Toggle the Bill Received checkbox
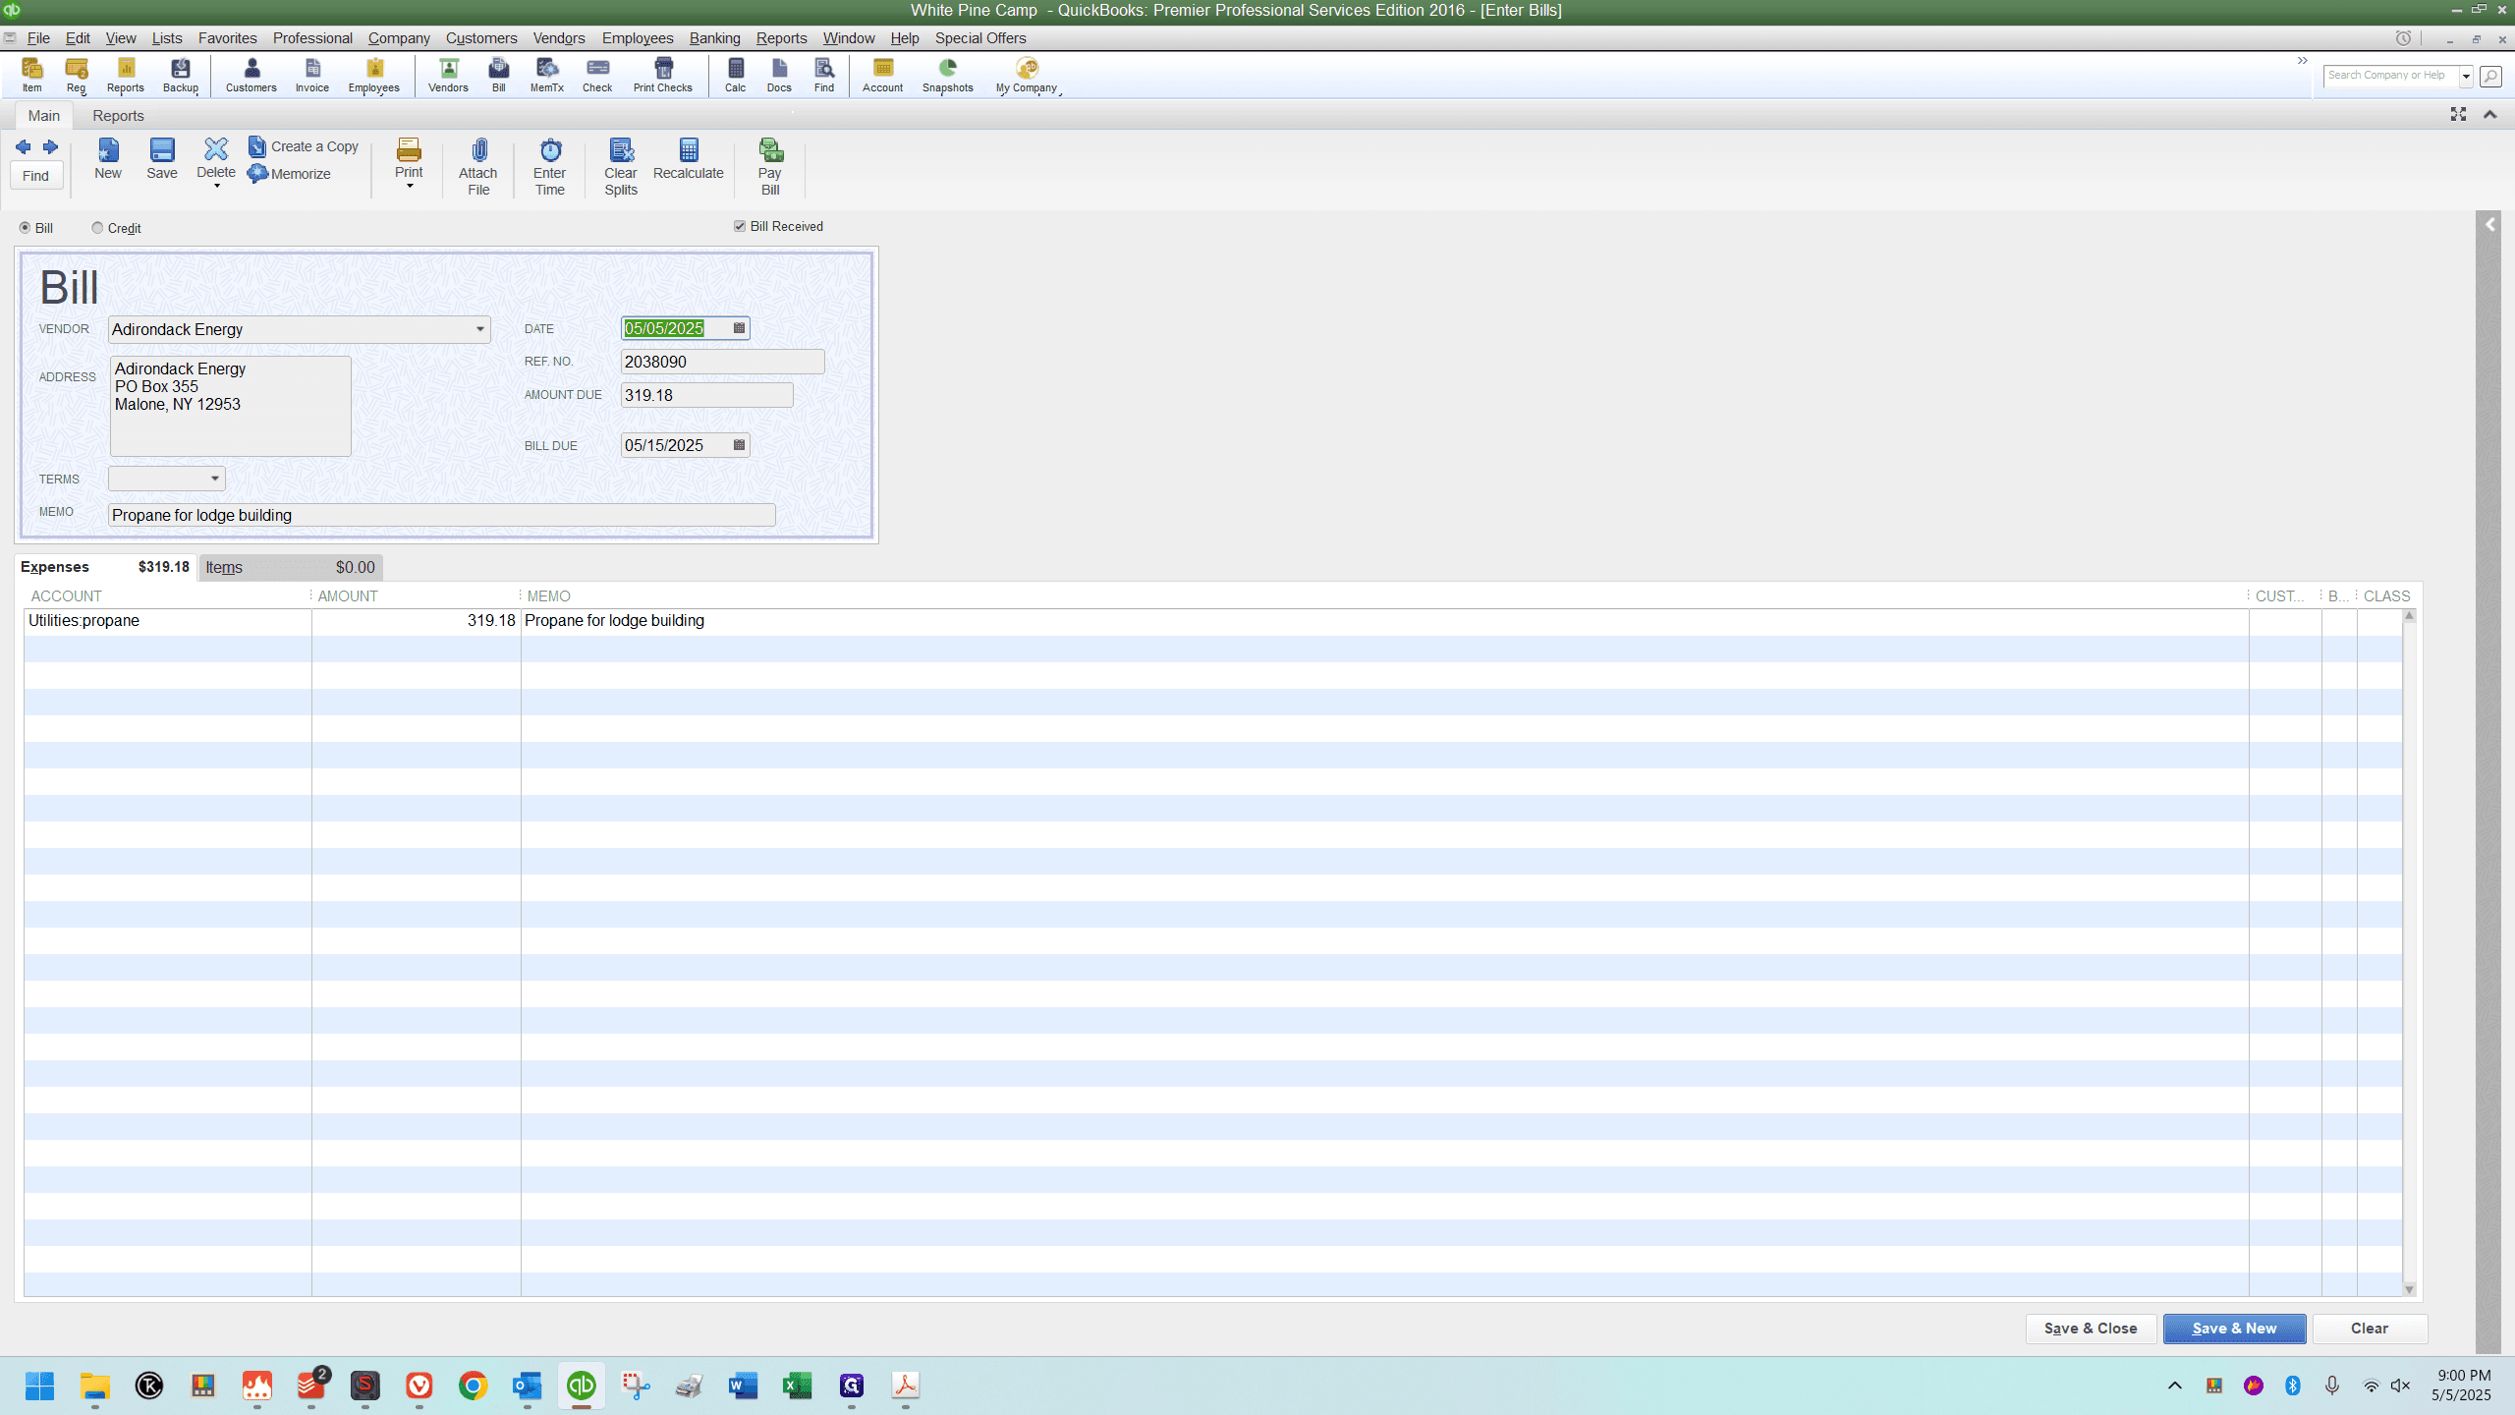Viewport: 2515px width, 1415px height. click(740, 226)
